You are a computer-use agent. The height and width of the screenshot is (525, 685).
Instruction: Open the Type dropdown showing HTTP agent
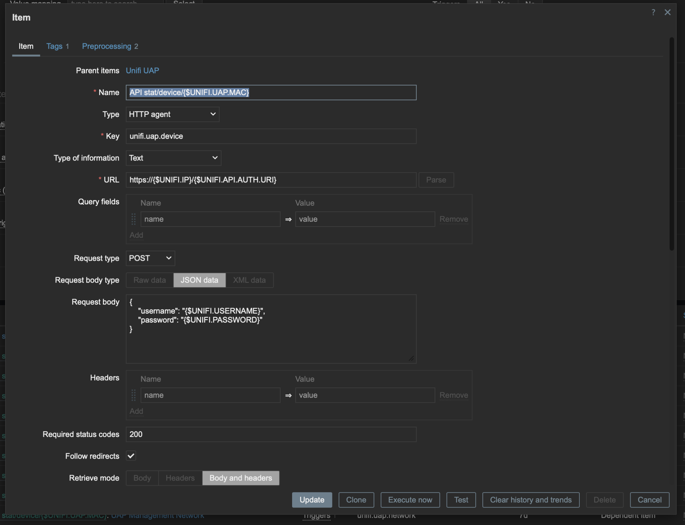tap(172, 114)
